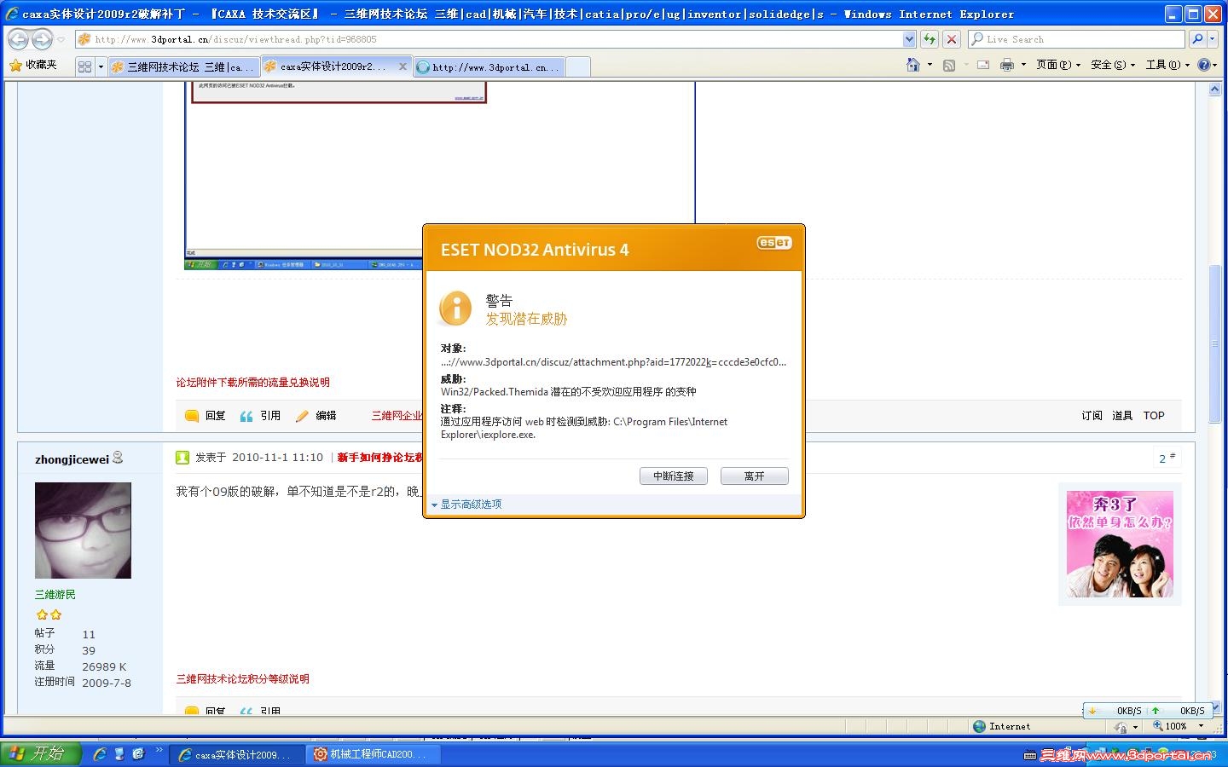Click the TOP link
Viewport: 1228px width, 767px height.
tap(1154, 416)
